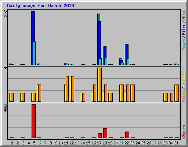Click the Files legend label
Image resolution: width=188 pixels, height=147 pixels.
184,29
